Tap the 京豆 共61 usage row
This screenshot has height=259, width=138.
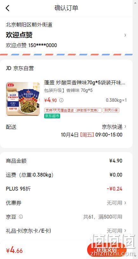(x=66, y=217)
